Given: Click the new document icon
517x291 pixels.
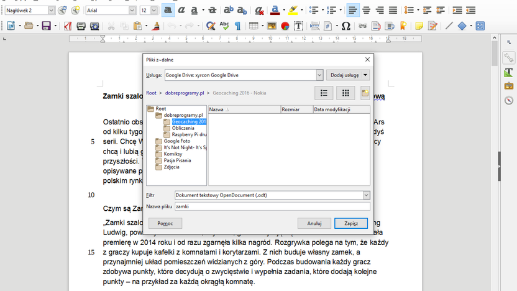Looking at the screenshot, I should coord(11,25).
